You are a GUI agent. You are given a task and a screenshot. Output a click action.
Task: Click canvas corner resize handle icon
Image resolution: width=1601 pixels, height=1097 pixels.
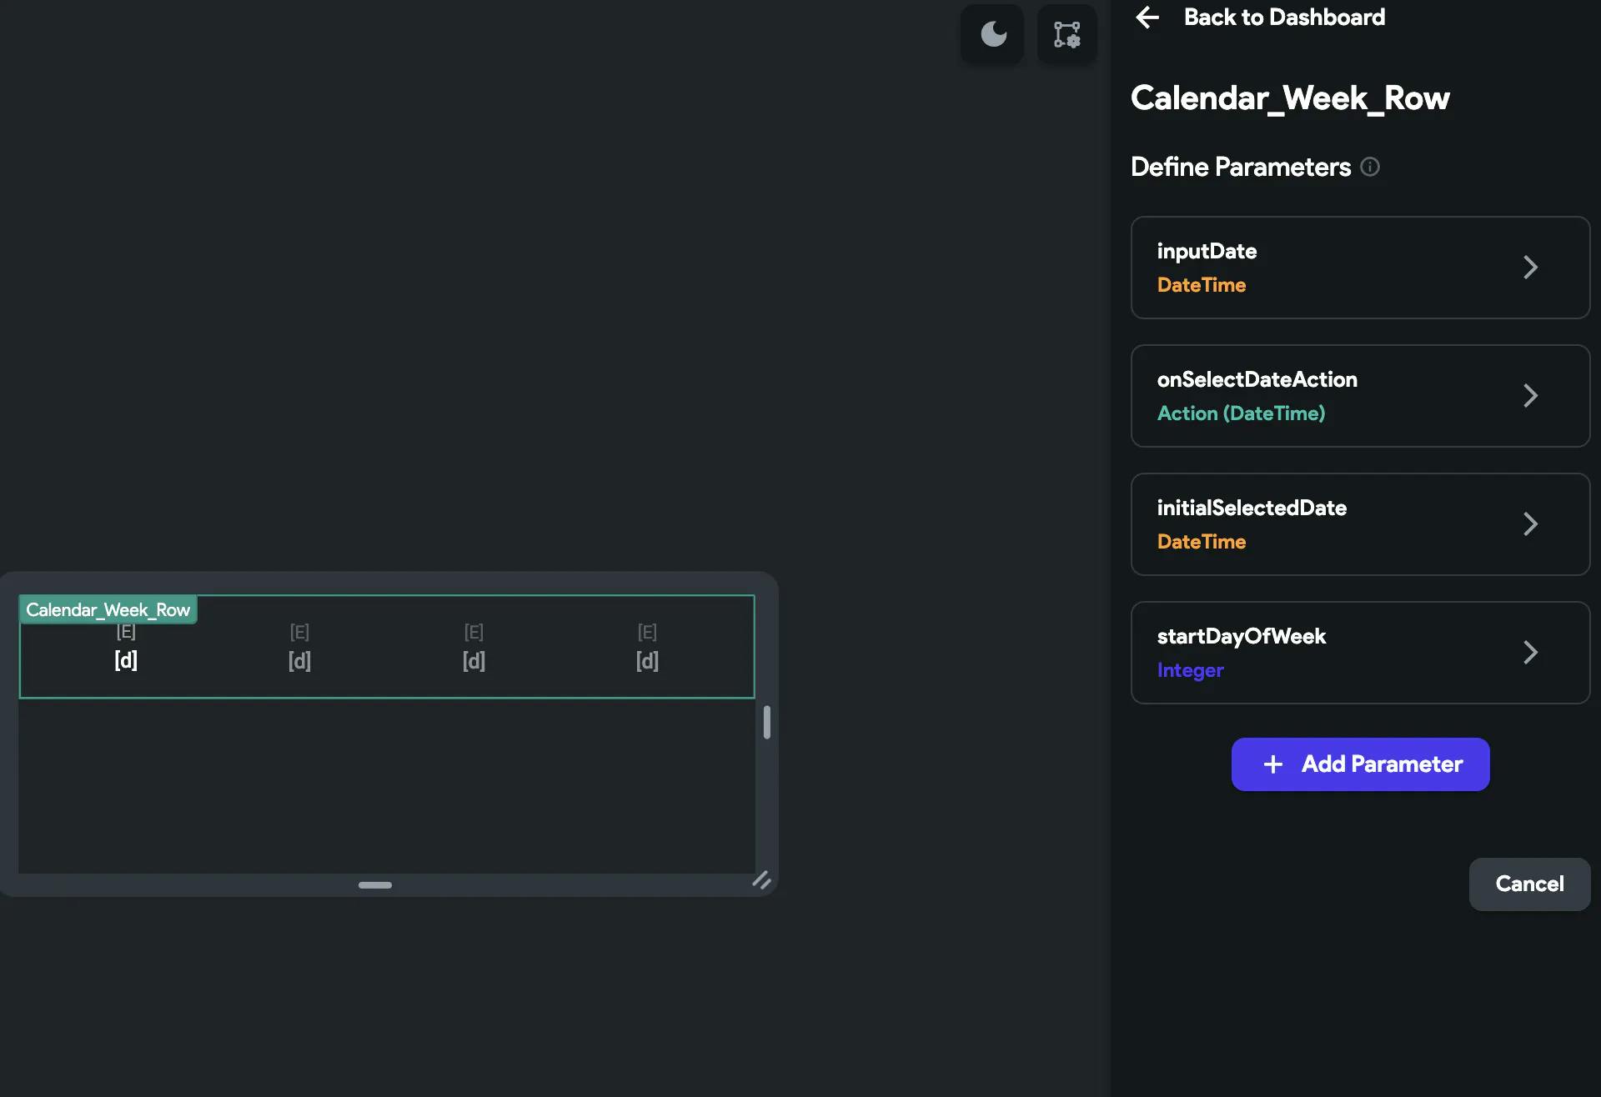tap(761, 880)
